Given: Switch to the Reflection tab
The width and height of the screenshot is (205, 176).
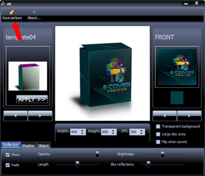Looking at the screenshot, I should coord(11,145).
